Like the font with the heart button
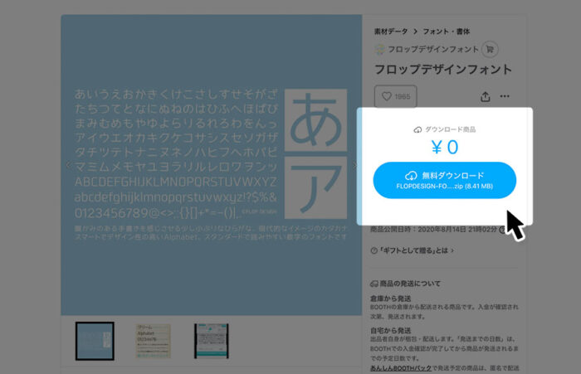581x374 pixels. click(395, 96)
